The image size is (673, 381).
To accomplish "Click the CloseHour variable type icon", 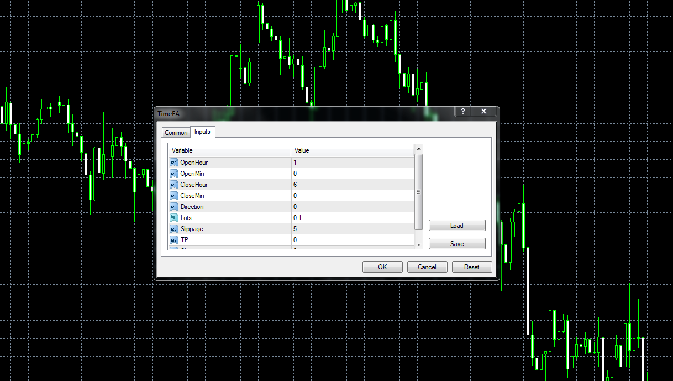I will (x=174, y=185).
